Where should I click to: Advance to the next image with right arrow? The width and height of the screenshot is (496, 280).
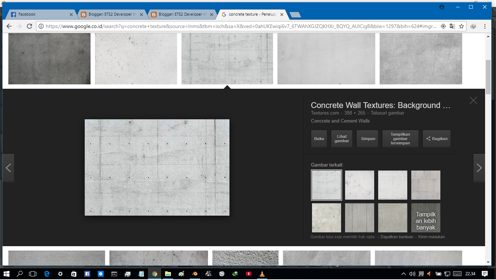[x=479, y=168]
